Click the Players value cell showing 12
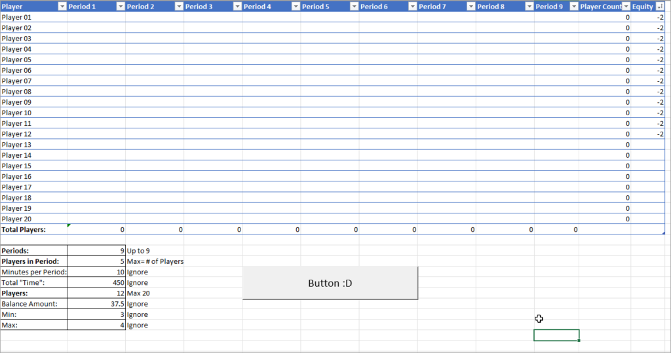This screenshot has height=353, width=671. pyautogui.click(x=96, y=293)
